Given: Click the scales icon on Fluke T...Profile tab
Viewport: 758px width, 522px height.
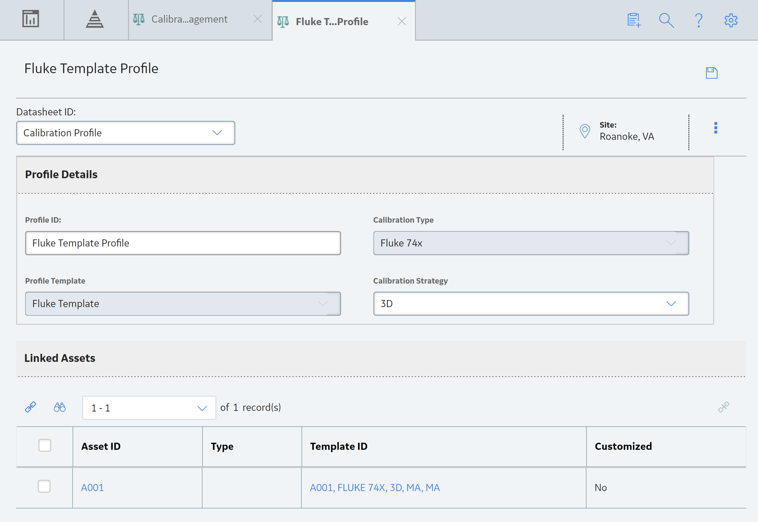Looking at the screenshot, I should coord(283,22).
